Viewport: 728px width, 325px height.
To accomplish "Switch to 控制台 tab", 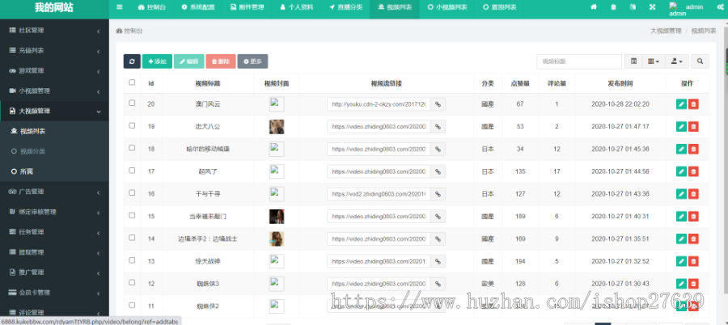I will [152, 7].
